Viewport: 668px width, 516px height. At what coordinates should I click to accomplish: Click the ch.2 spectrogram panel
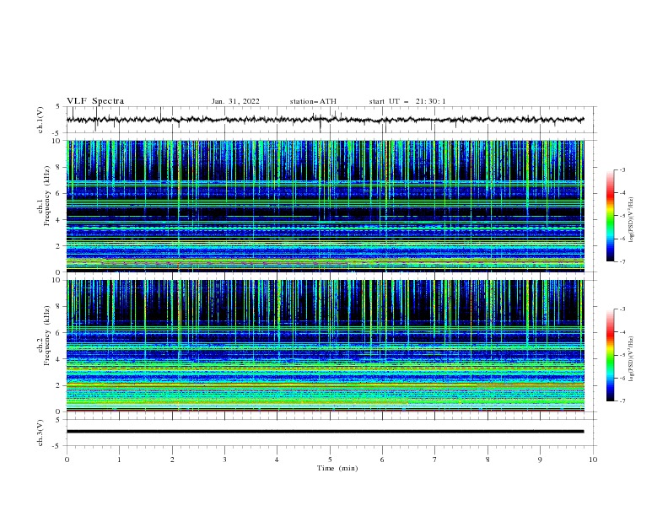pos(325,346)
